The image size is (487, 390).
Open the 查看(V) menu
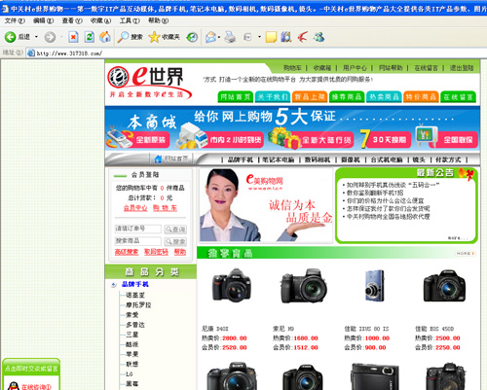pos(72,20)
